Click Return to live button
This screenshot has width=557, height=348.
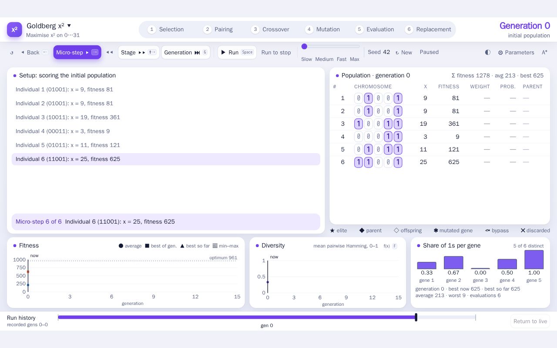(530, 321)
